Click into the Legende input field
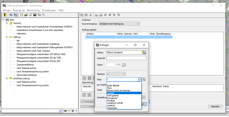 tap(126, 58)
